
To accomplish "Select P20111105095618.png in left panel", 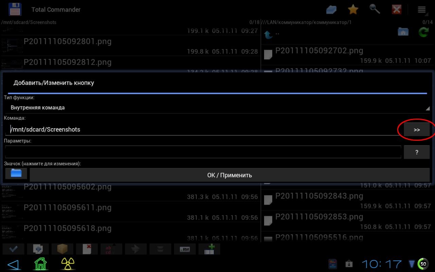I will pos(130,232).
